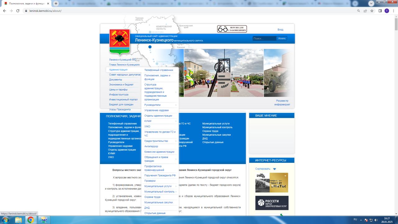
Task: Open Муниципальные закупки in blue panel
Action: click(x=216, y=135)
